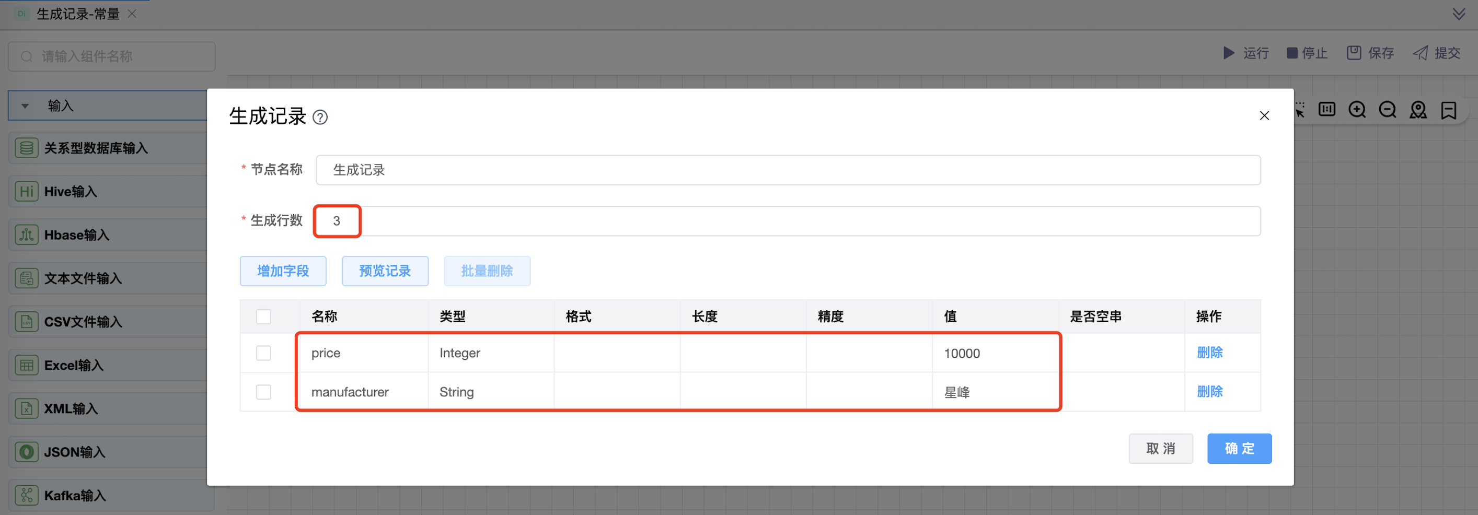This screenshot has width=1478, height=515.
Task: Switch to the 生成记录-常量 tab
Action: (x=77, y=14)
